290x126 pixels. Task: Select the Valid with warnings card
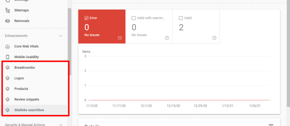(149, 26)
